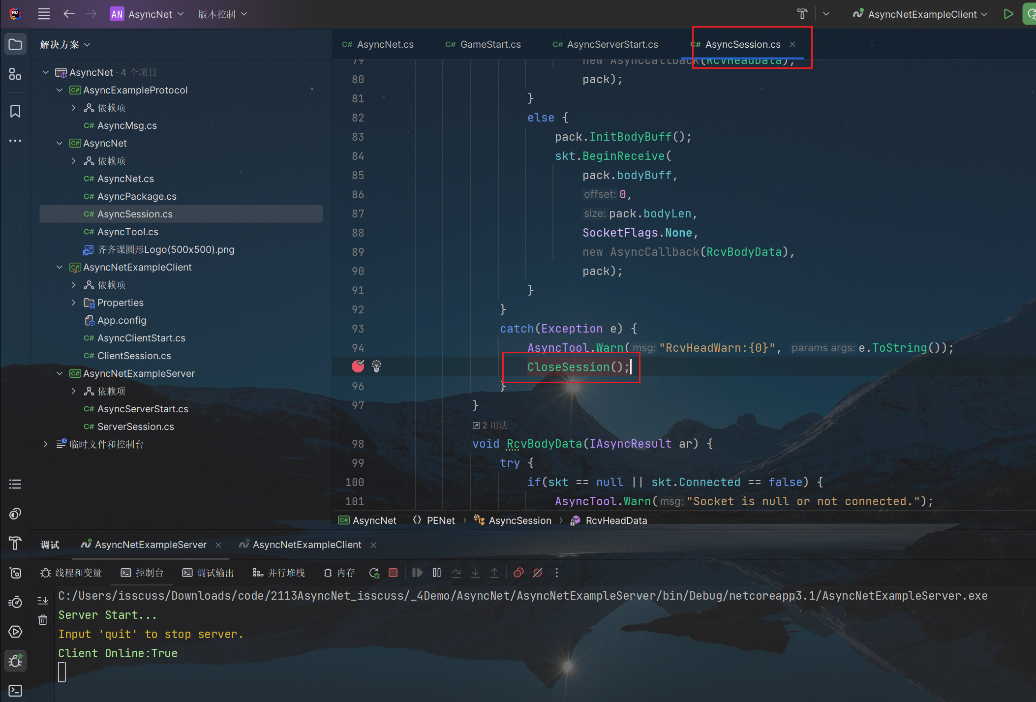Open App.config in solution tree
The image size is (1036, 702).
tap(122, 320)
